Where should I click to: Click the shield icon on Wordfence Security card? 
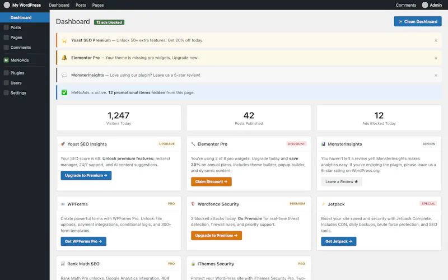tap(193, 204)
